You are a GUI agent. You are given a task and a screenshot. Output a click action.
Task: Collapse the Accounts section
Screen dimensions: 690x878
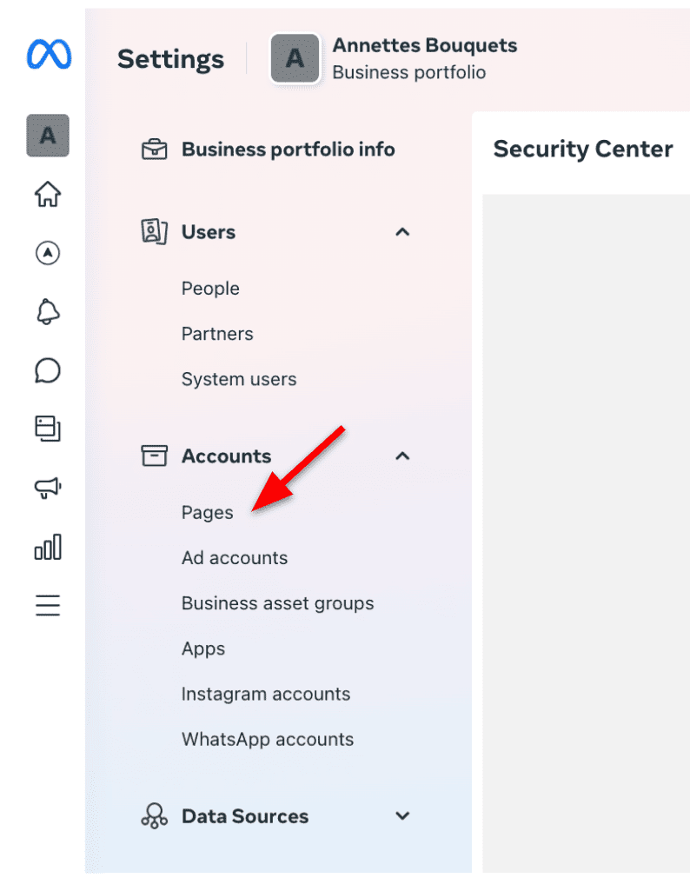point(401,456)
